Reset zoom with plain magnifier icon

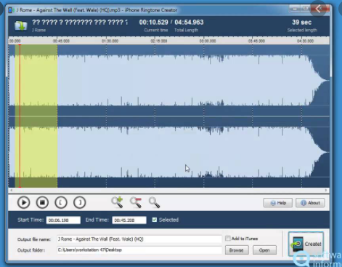[x=154, y=202]
